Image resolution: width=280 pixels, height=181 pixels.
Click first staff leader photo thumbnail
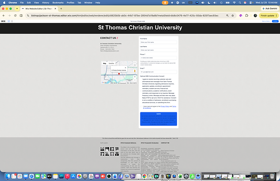click(x=102, y=149)
